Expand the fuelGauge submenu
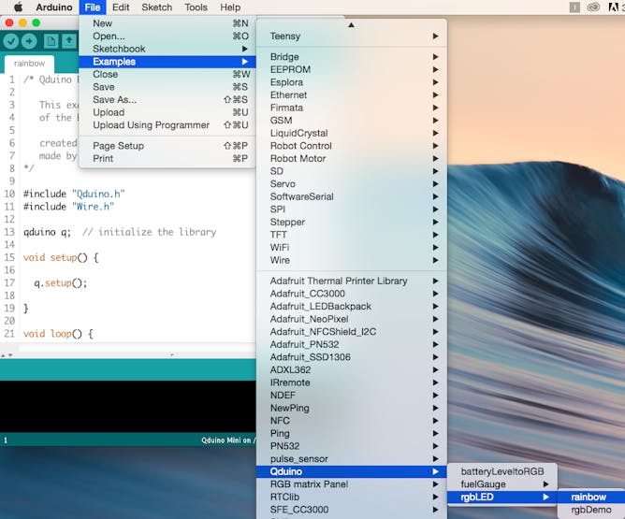Image resolution: width=625 pixels, height=519 pixels. click(x=502, y=484)
